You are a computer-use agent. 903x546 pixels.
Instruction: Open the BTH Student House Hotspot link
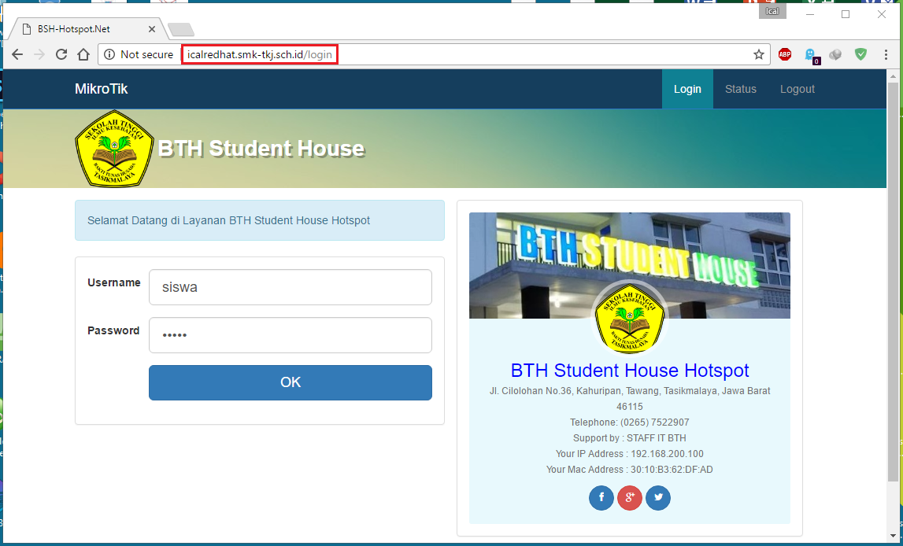pyautogui.click(x=630, y=370)
